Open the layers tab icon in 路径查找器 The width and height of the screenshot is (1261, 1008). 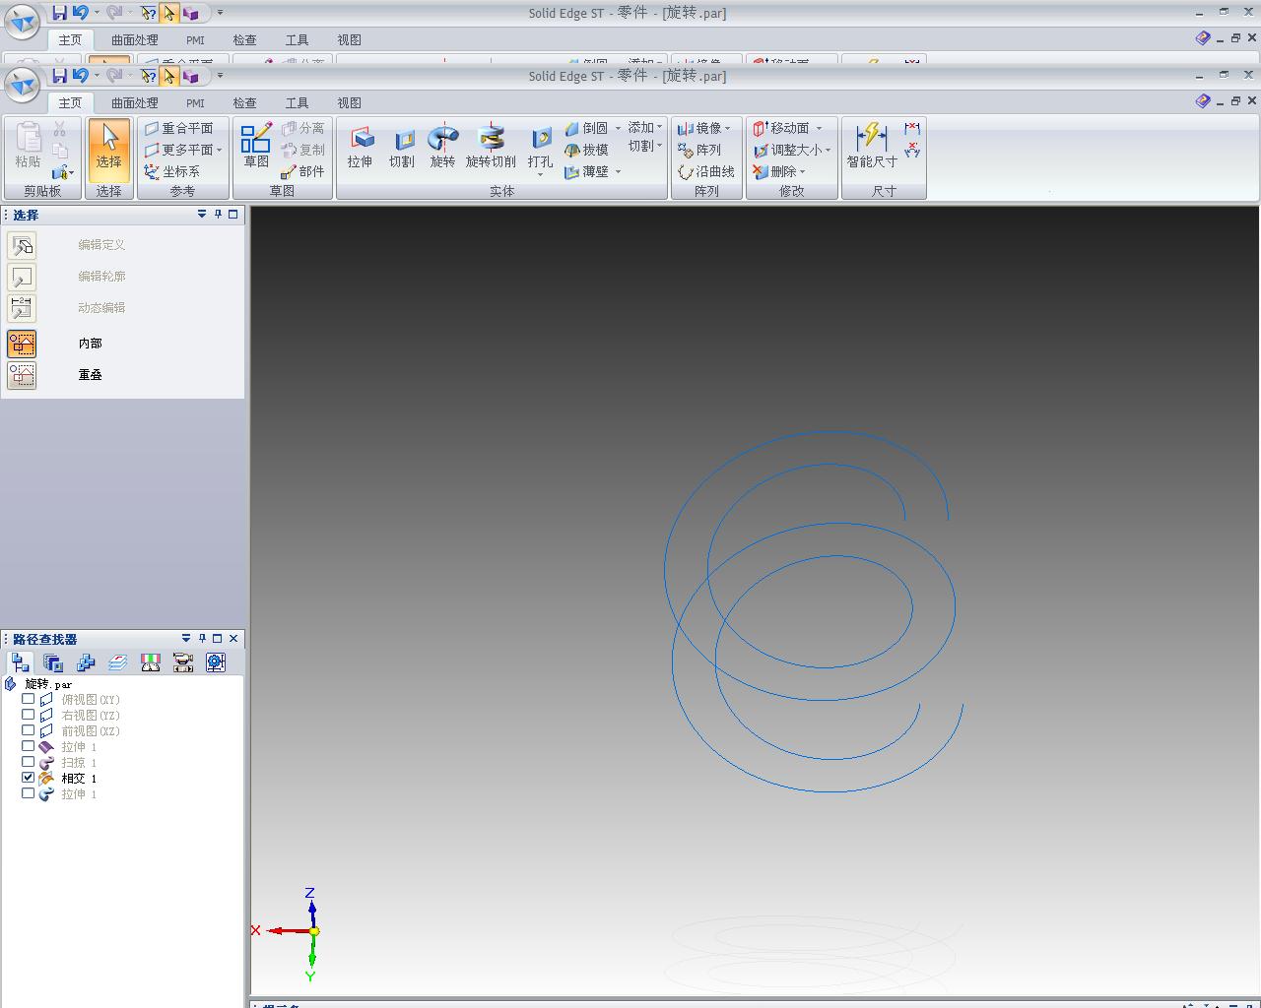(x=118, y=662)
